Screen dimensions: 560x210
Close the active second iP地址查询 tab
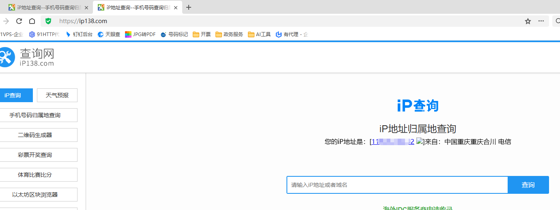pos(175,8)
